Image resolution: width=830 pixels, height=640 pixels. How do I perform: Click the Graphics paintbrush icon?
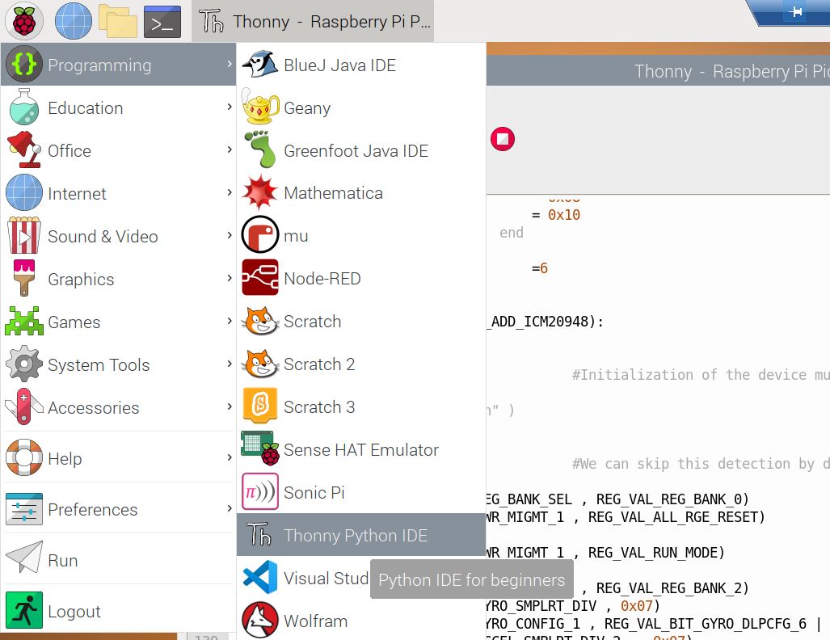(x=23, y=279)
